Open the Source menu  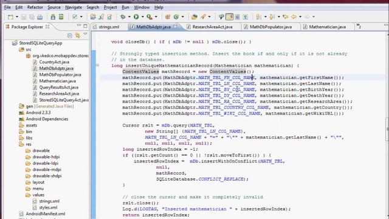[x=54, y=7]
